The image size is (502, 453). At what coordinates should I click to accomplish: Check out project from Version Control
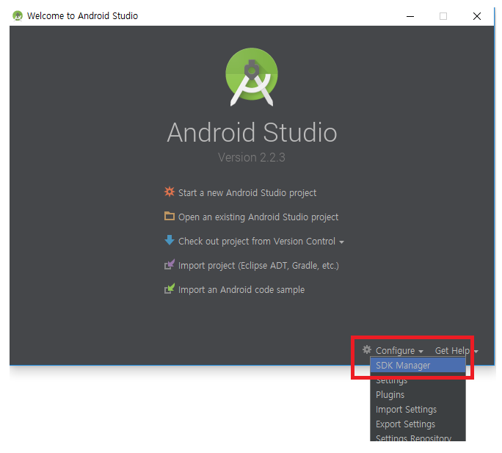pos(257,242)
